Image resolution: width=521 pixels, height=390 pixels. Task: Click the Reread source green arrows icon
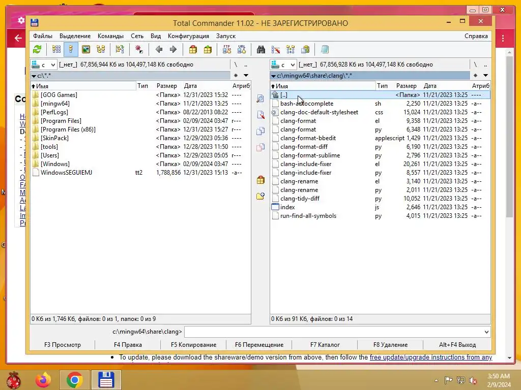pyautogui.click(x=37, y=49)
